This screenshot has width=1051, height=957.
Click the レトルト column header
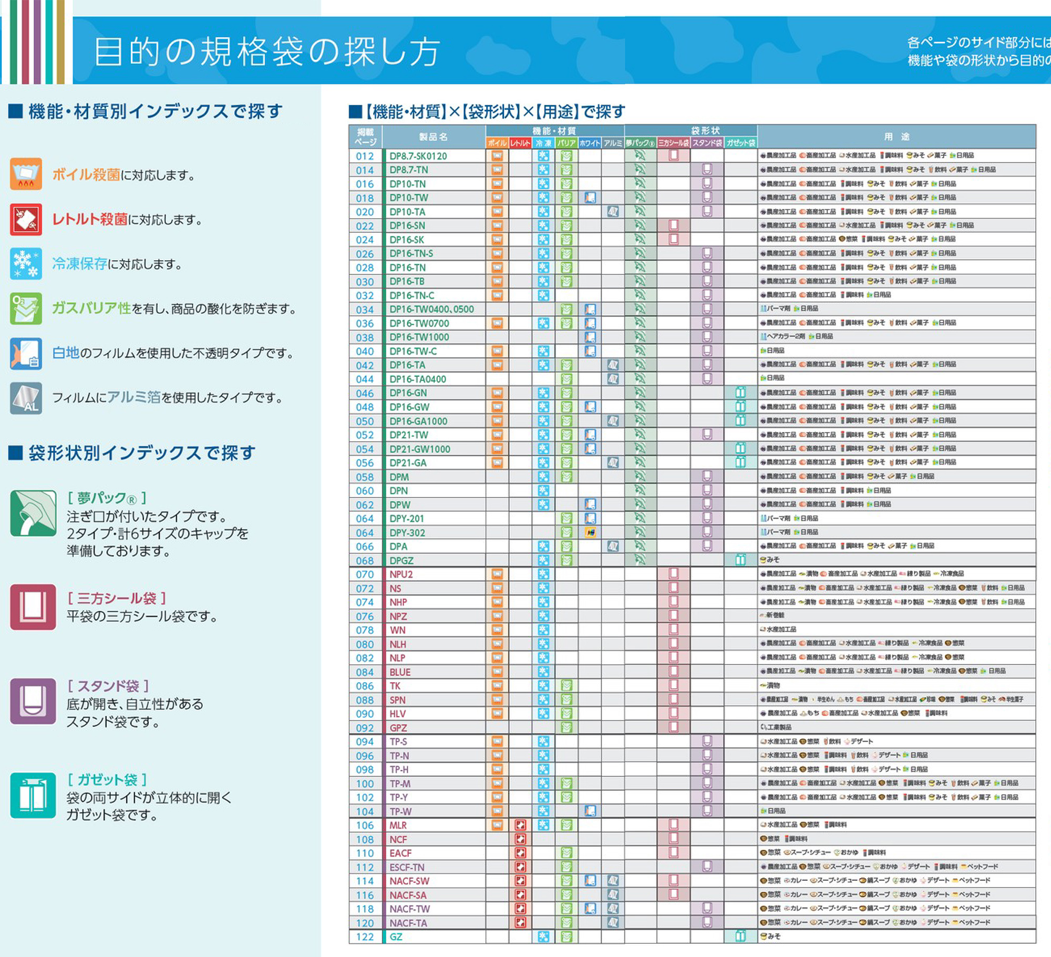[520, 143]
